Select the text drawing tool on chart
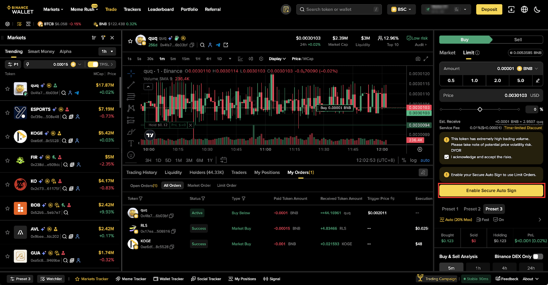Viewport: 548px width, 285px height. (131, 143)
